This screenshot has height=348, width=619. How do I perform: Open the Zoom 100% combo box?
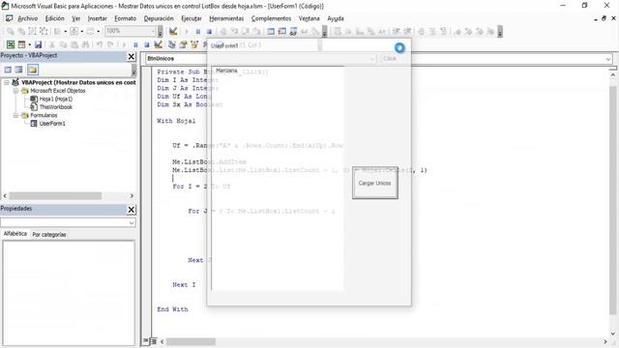[x=132, y=31]
